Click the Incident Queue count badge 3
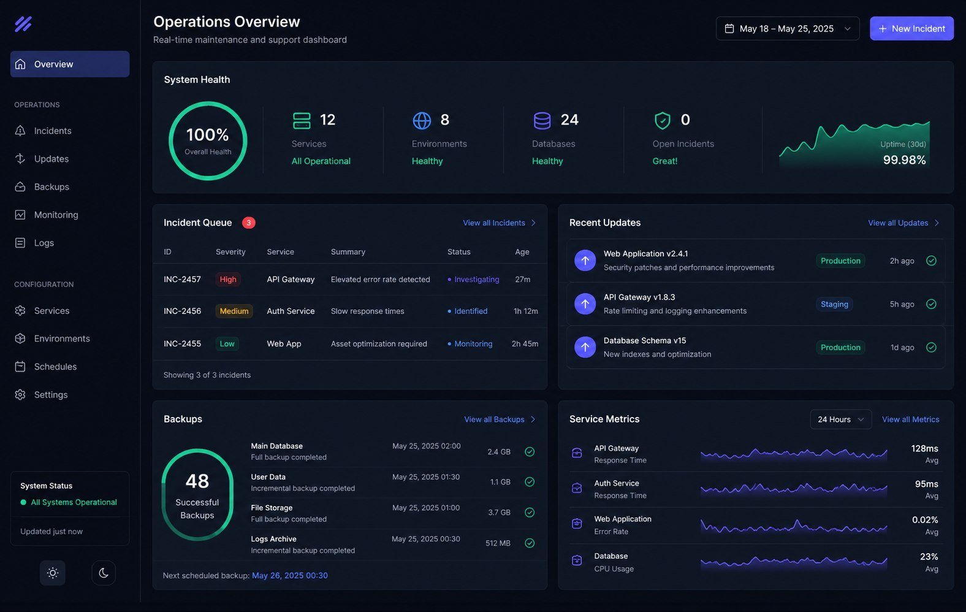This screenshot has height=612, width=966. 248,223
